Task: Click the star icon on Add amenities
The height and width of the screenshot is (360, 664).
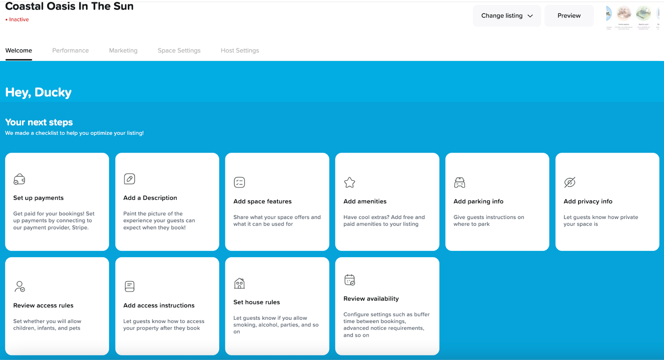Action: (349, 182)
